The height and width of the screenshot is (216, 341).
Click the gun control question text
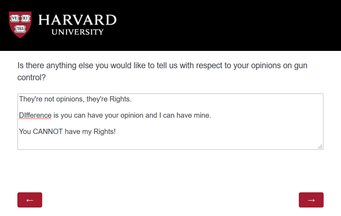tap(162, 71)
